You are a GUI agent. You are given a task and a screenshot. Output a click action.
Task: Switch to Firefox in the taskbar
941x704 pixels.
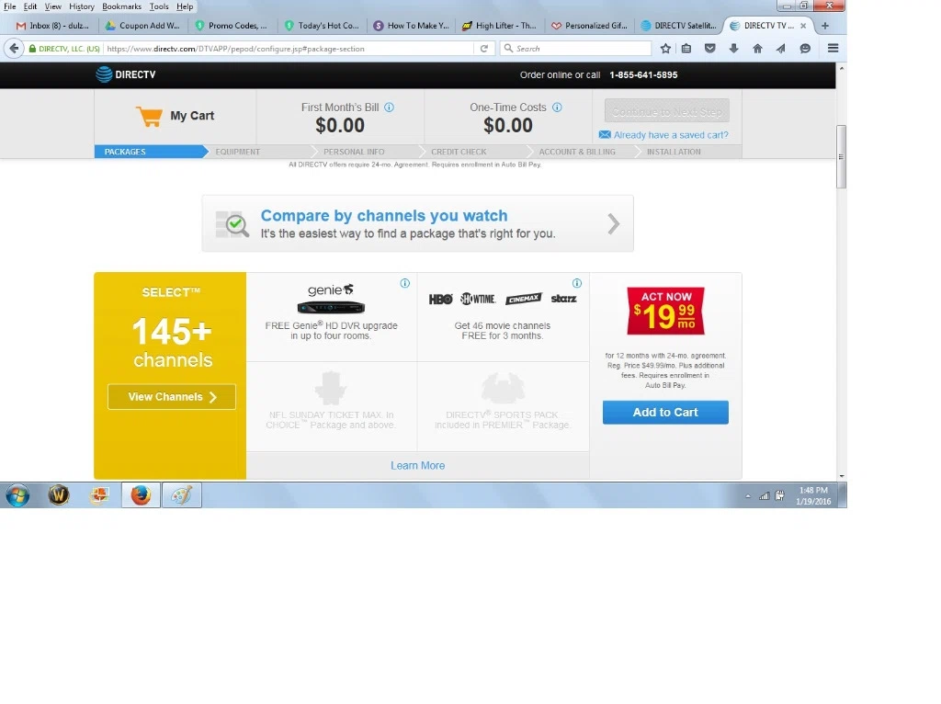[x=141, y=495]
